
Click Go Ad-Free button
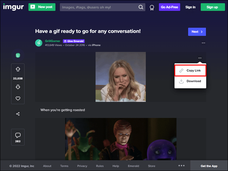(169, 7)
